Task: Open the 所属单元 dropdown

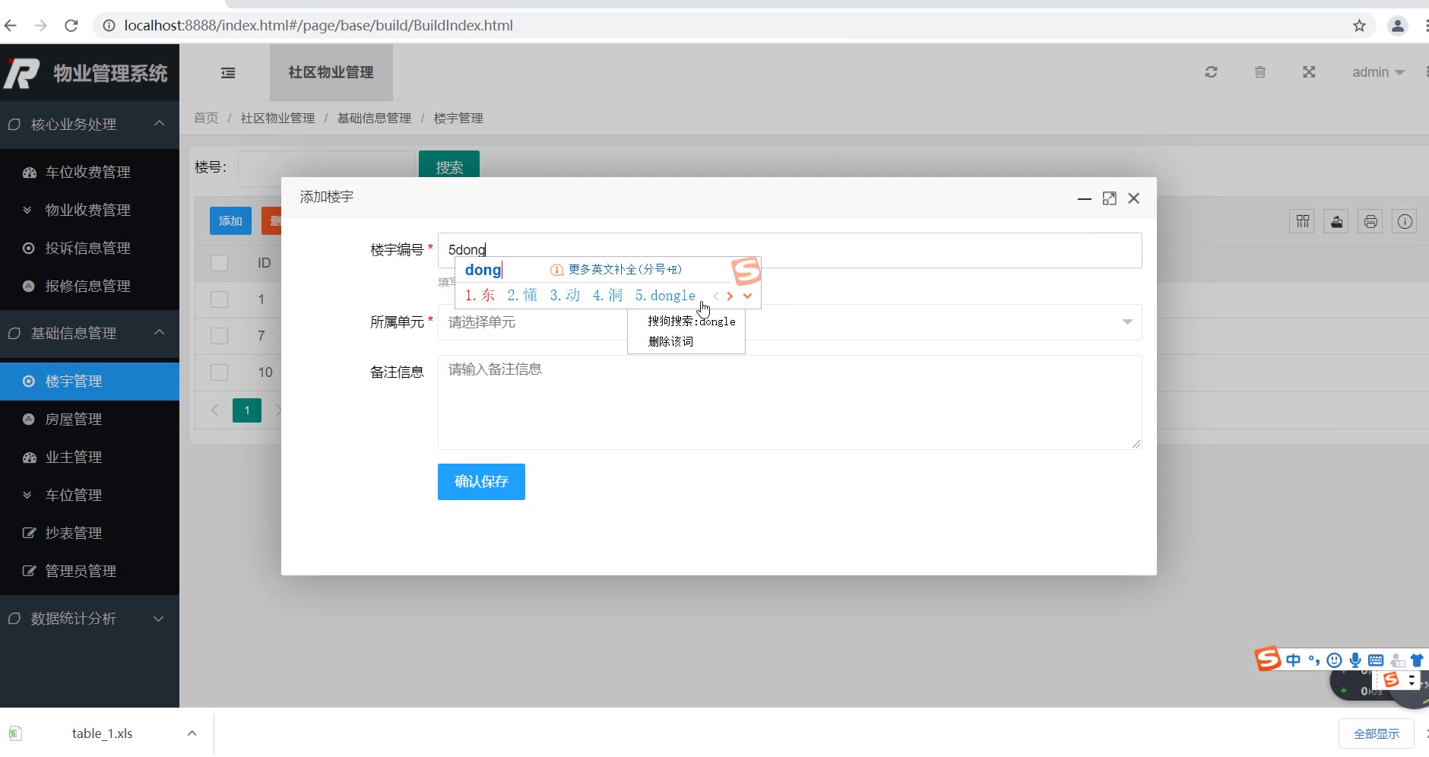Action: click(x=790, y=322)
